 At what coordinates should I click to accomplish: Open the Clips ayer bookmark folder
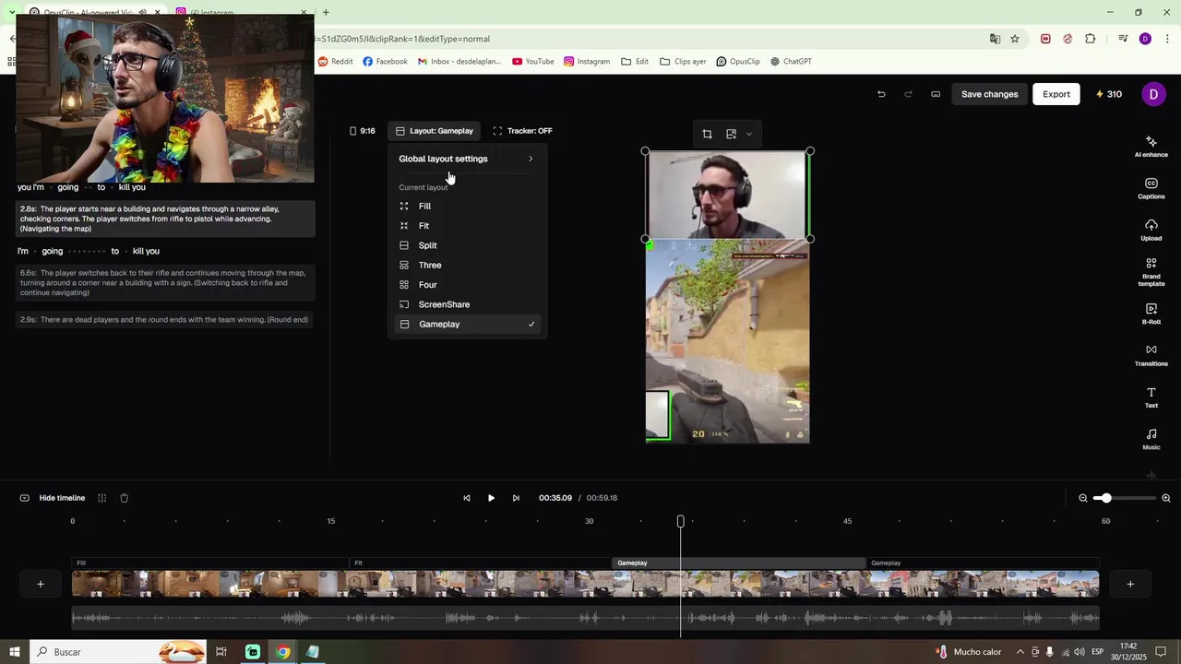(683, 62)
